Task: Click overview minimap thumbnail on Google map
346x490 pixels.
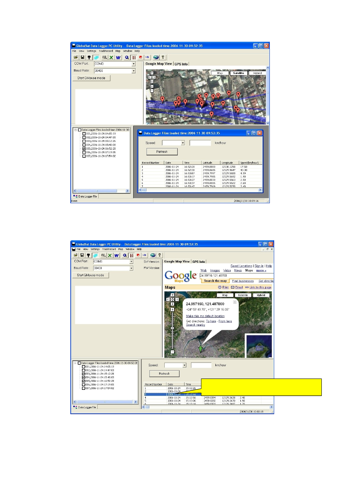Action: [x=259, y=346]
